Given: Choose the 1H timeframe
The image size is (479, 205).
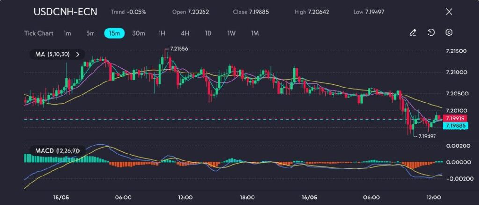Looking at the screenshot, I should coord(162,33).
